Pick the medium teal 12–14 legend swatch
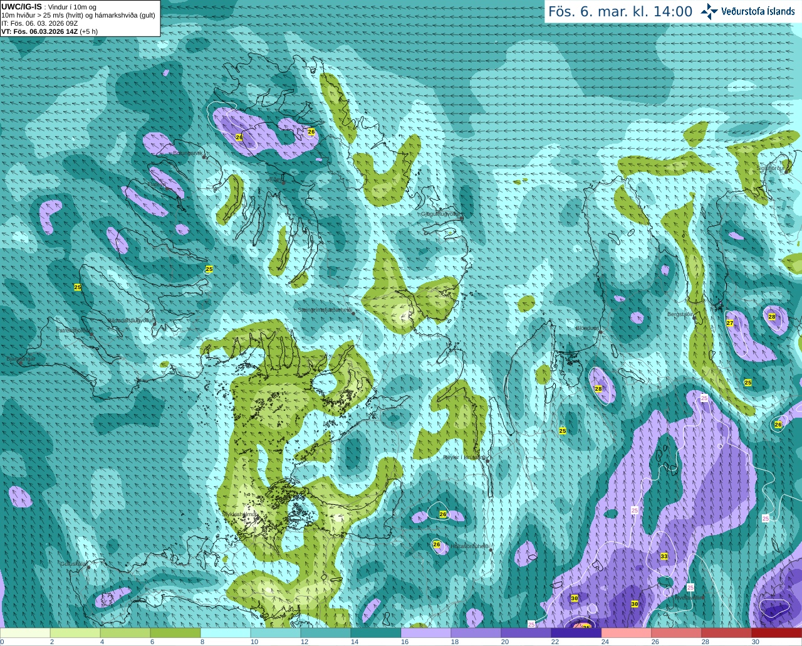The width and height of the screenshot is (802, 646). [x=326, y=633]
